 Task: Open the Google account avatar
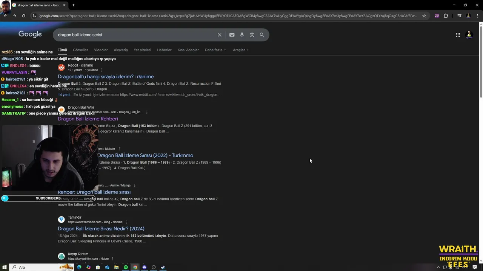(469, 35)
